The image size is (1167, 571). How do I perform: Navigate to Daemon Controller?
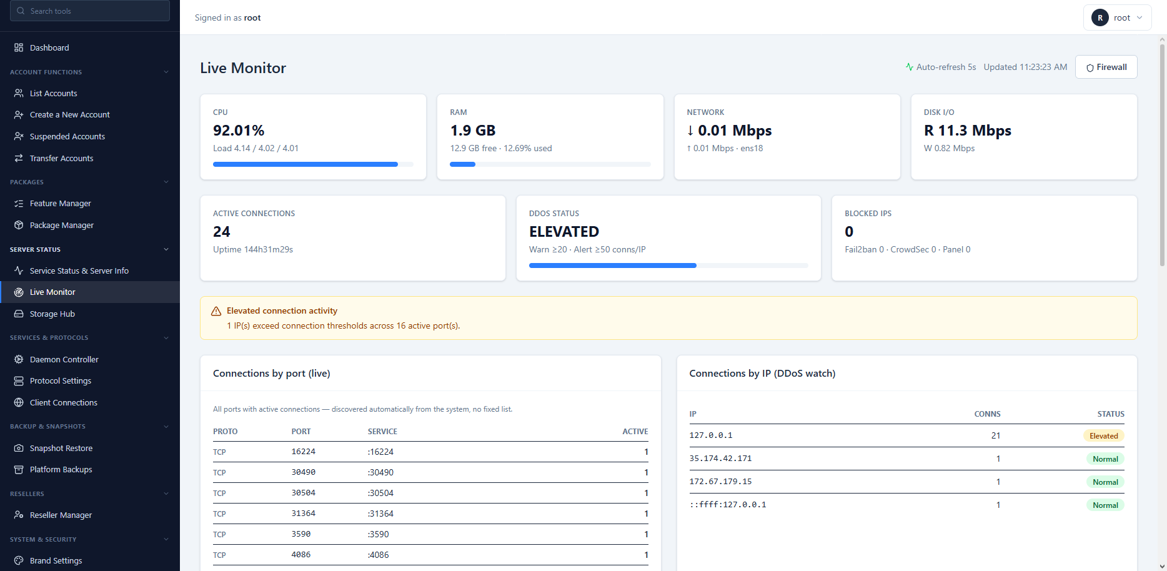click(90, 359)
